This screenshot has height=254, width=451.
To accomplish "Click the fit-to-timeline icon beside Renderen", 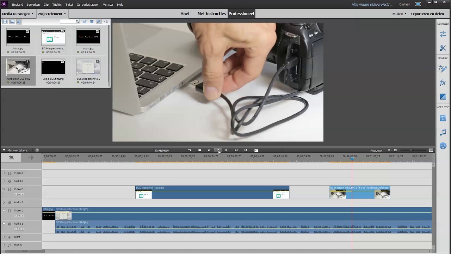I will point(389,150).
